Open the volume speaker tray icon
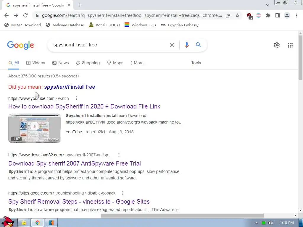303x227 pixels. 271,223
